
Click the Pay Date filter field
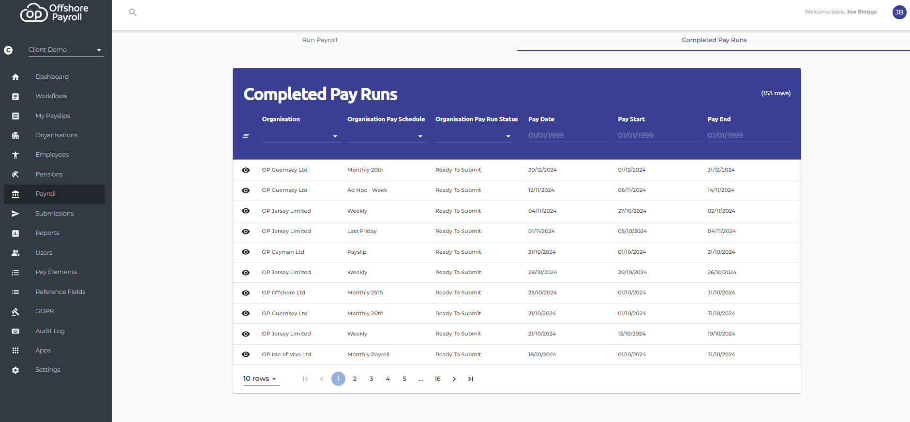click(569, 135)
